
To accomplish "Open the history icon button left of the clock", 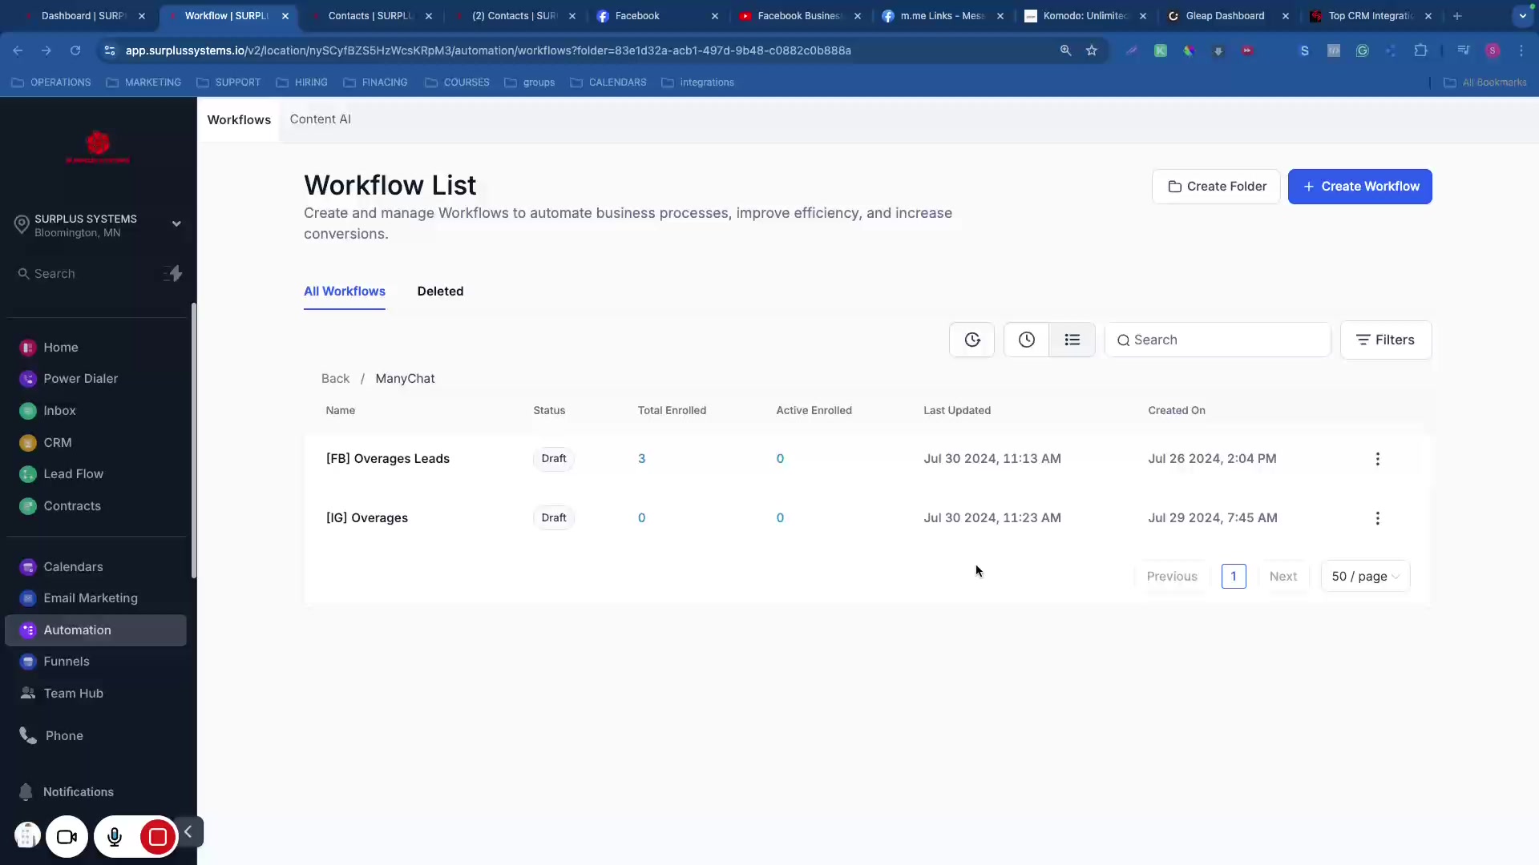I will pyautogui.click(x=971, y=340).
